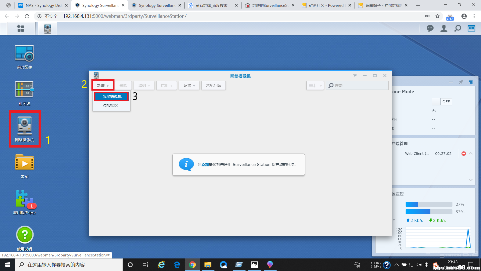Image resolution: width=481 pixels, height=271 pixels.
Task: Click the main menu grid icon
Action: coord(21,29)
